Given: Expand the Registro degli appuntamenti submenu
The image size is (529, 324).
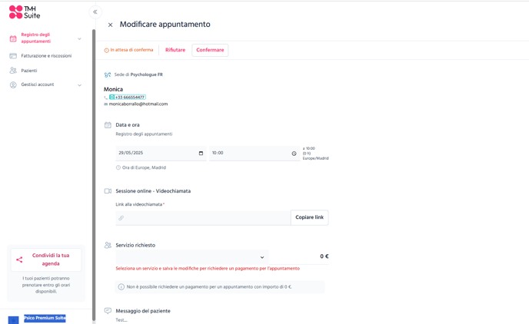Looking at the screenshot, I should click(x=80, y=38).
